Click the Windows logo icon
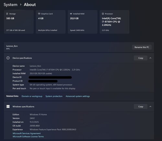This screenshot has width=162, height=141. (8, 106)
